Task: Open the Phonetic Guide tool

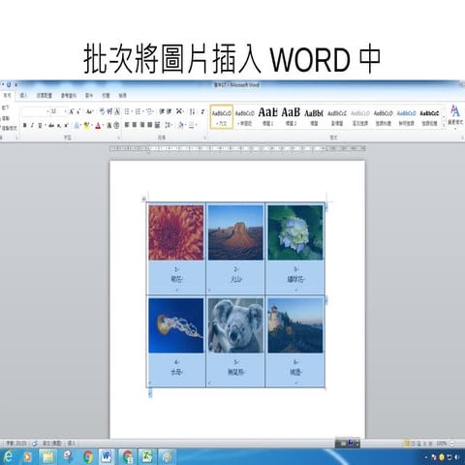Action: (109, 111)
